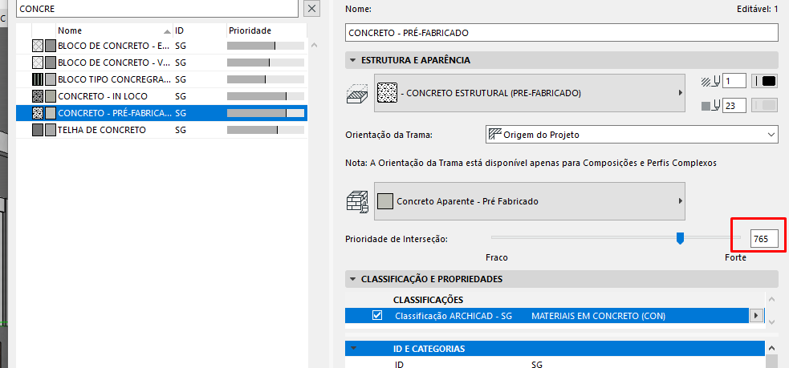
Task: Click the BLOCO TIPO CONCREGRAMA hatch icon
Action: tap(37, 79)
